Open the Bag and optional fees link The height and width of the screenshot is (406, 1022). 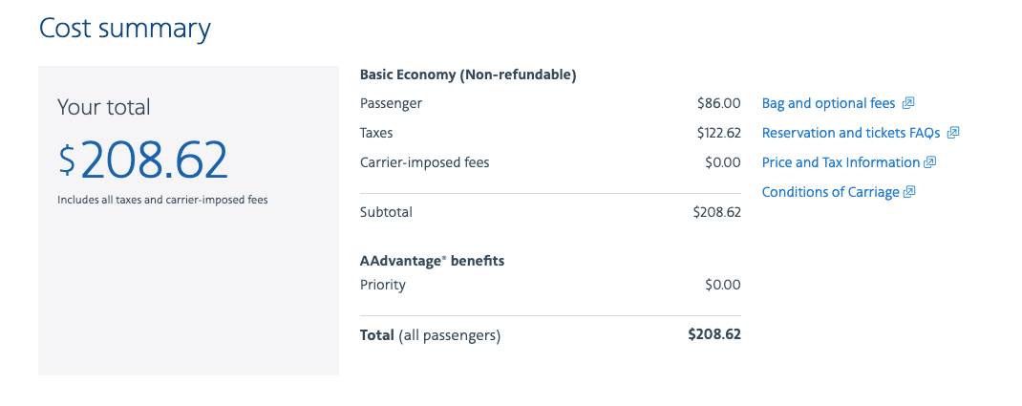click(828, 103)
